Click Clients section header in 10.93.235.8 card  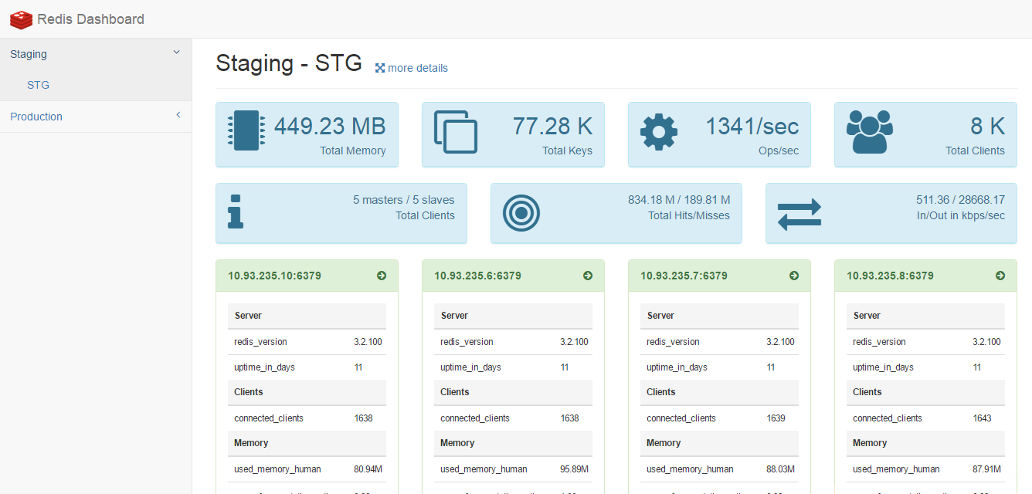(925, 392)
